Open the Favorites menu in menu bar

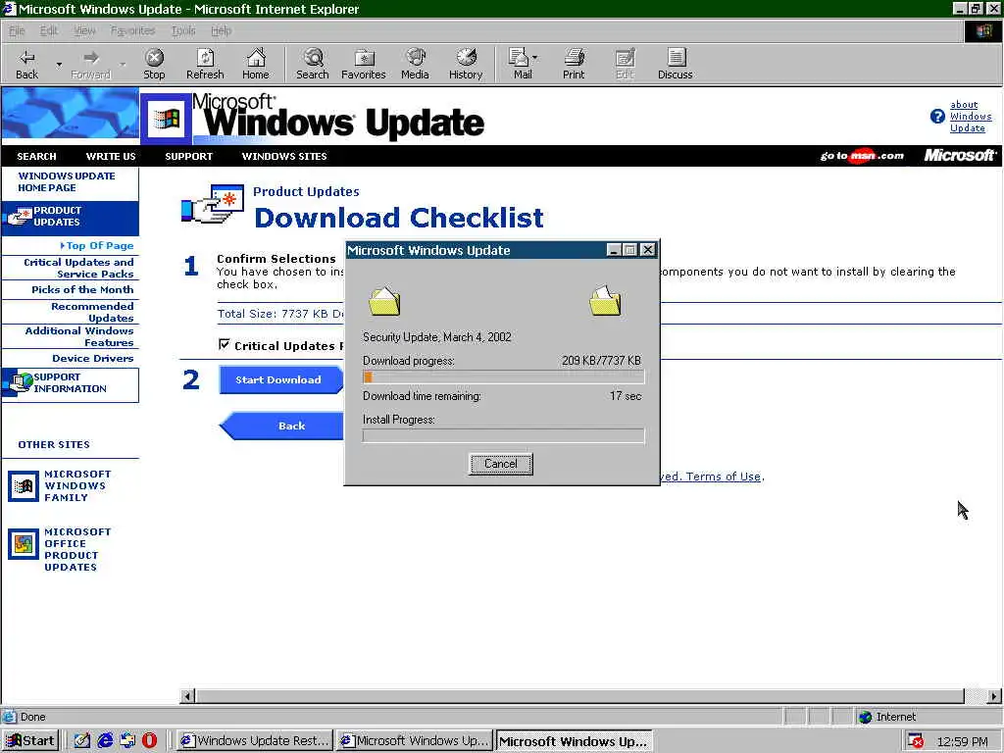tap(132, 30)
